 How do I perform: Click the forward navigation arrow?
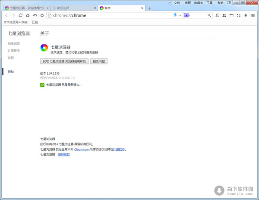click(13, 16)
